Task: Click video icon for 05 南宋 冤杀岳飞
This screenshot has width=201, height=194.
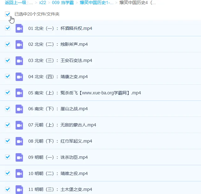Action: tap(19, 93)
